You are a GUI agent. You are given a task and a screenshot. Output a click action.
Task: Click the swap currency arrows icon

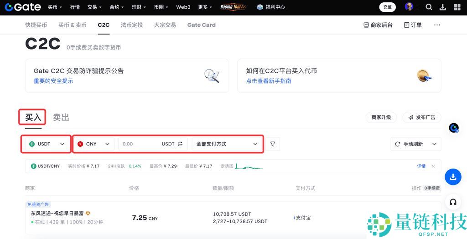(x=180, y=144)
